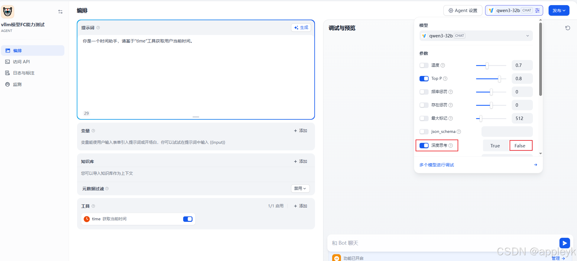Image resolution: width=577 pixels, height=261 pixels.
Task: Click the qwen3-32b model selector button
Action: (514, 11)
